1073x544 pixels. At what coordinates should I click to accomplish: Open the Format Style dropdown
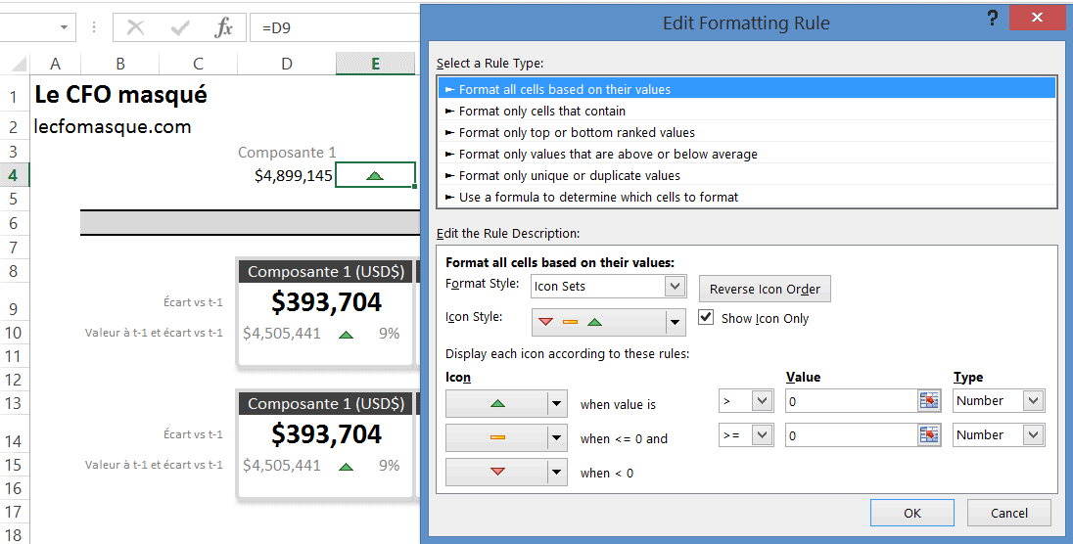(x=674, y=287)
